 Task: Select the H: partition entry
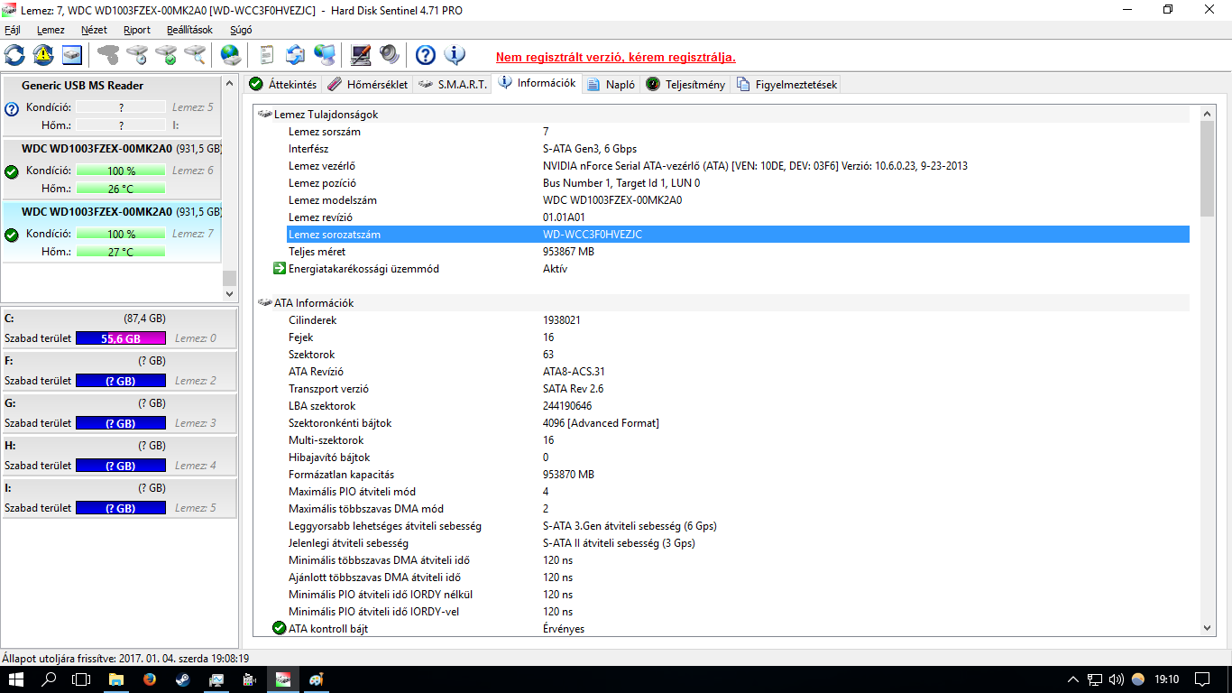(119, 456)
